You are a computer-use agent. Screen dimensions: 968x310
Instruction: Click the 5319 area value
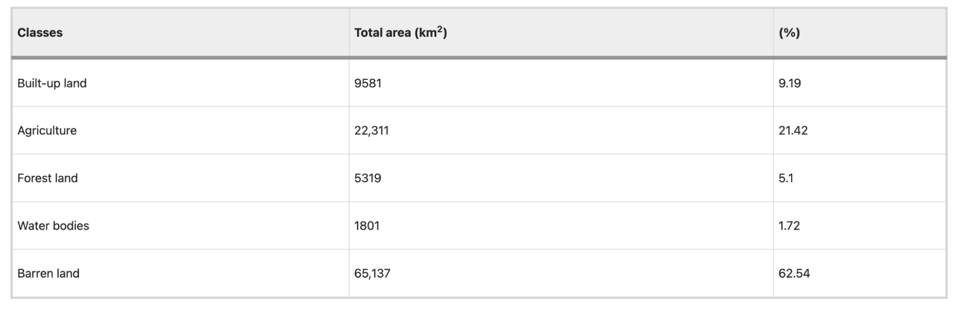point(368,178)
